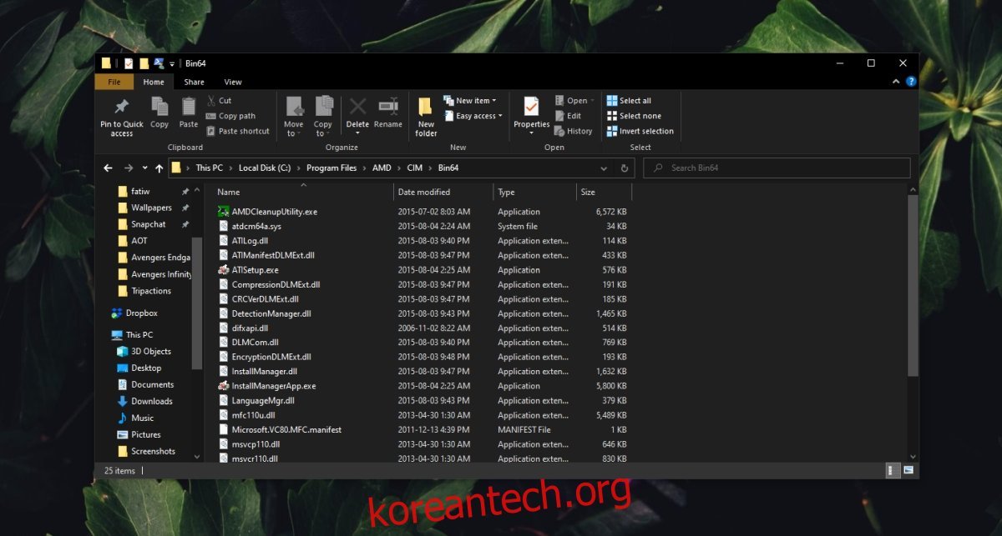Click Open in ribbon

click(576, 101)
